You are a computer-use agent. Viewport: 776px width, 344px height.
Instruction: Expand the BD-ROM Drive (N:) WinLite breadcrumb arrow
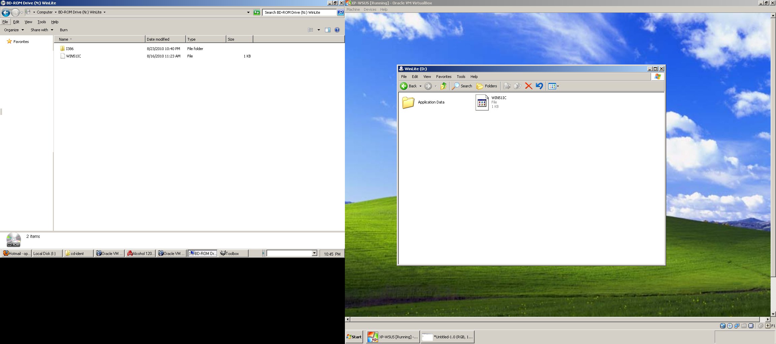pyautogui.click(x=104, y=12)
